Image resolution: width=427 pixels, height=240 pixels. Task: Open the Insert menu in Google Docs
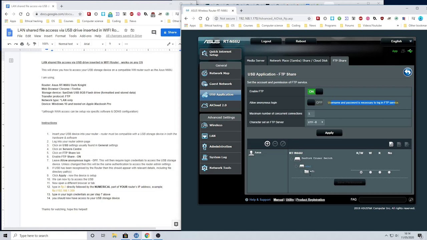48,36
